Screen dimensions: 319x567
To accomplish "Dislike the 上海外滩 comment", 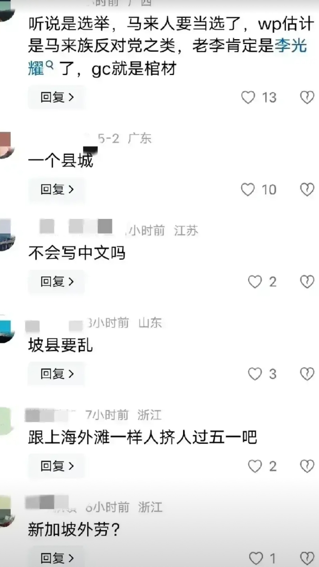I will (x=307, y=466).
